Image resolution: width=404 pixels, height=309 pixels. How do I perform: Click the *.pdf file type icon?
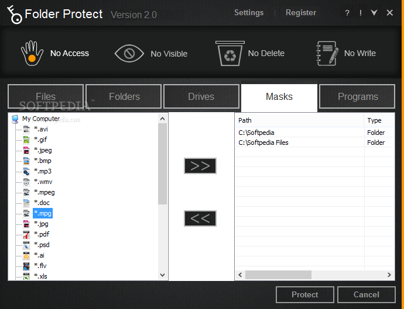(26, 234)
